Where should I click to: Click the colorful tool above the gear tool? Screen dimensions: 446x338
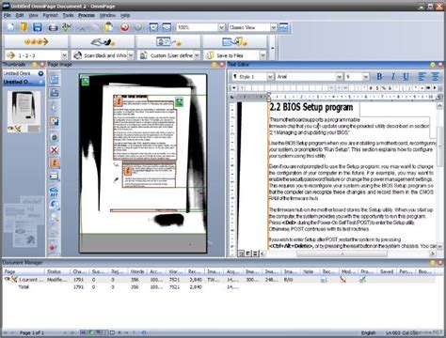[x=55, y=122]
